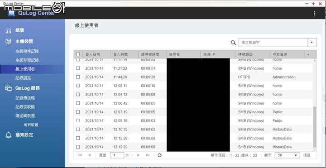This screenshot has width=326, height=168.
Task: Click the 00:00:10 connection time cell
Action: (148, 86)
